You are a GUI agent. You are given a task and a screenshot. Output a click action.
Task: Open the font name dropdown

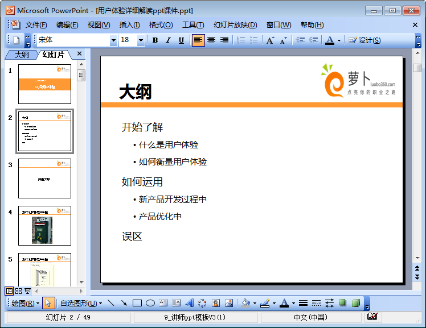(113, 40)
